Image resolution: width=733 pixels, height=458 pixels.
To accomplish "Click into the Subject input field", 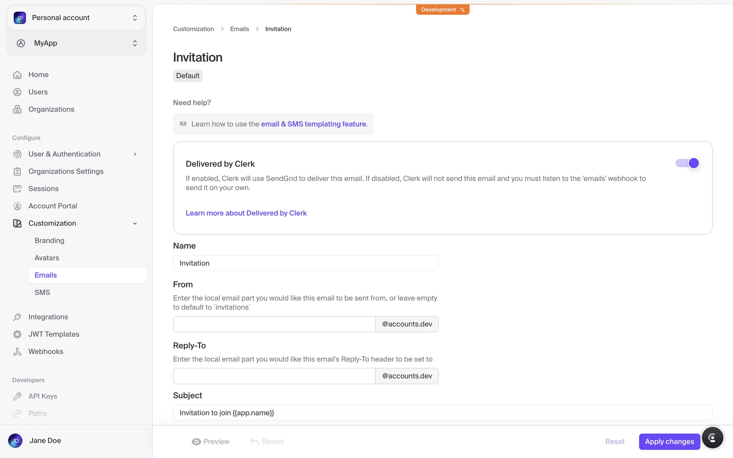I will pos(442,413).
